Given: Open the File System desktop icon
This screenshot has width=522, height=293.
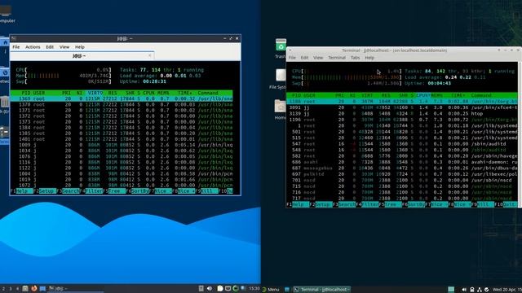Looking at the screenshot, I should click(x=281, y=75).
